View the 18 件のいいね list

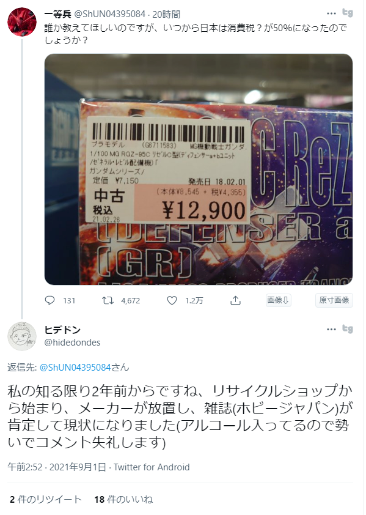[x=123, y=500]
